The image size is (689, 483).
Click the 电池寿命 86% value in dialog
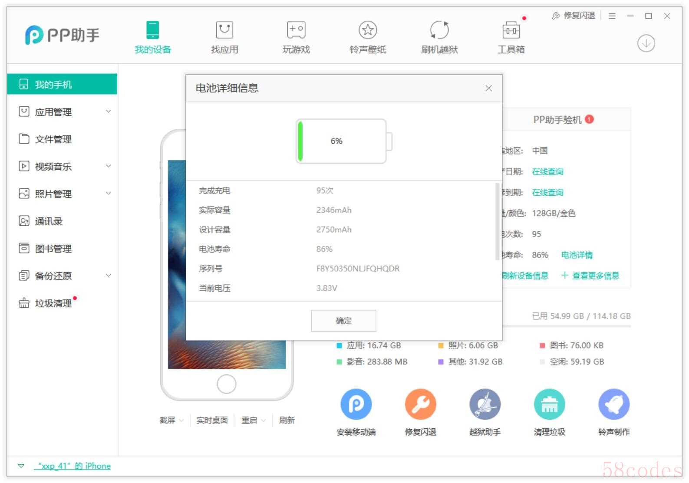click(x=324, y=249)
